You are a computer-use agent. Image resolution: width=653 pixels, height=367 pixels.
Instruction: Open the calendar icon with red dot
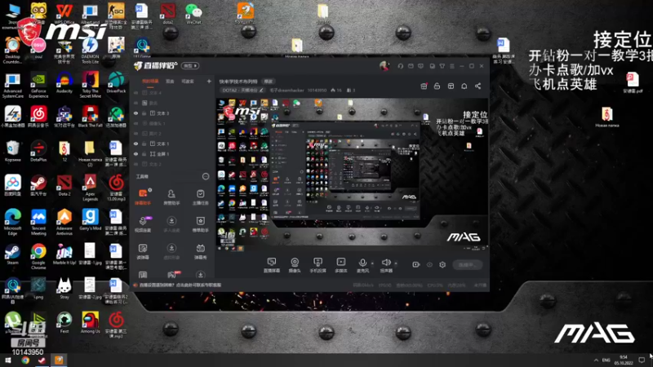(424, 86)
